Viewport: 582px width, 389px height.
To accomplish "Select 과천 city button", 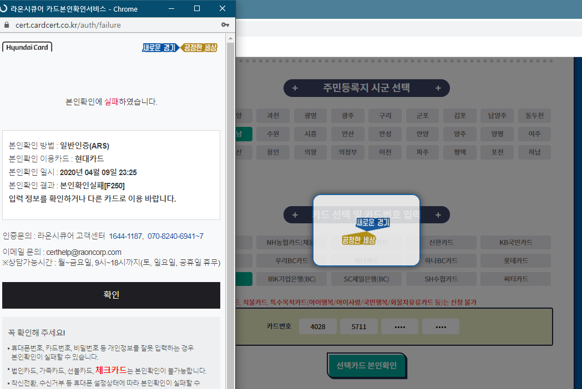I will pyautogui.click(x=273, y=116).
